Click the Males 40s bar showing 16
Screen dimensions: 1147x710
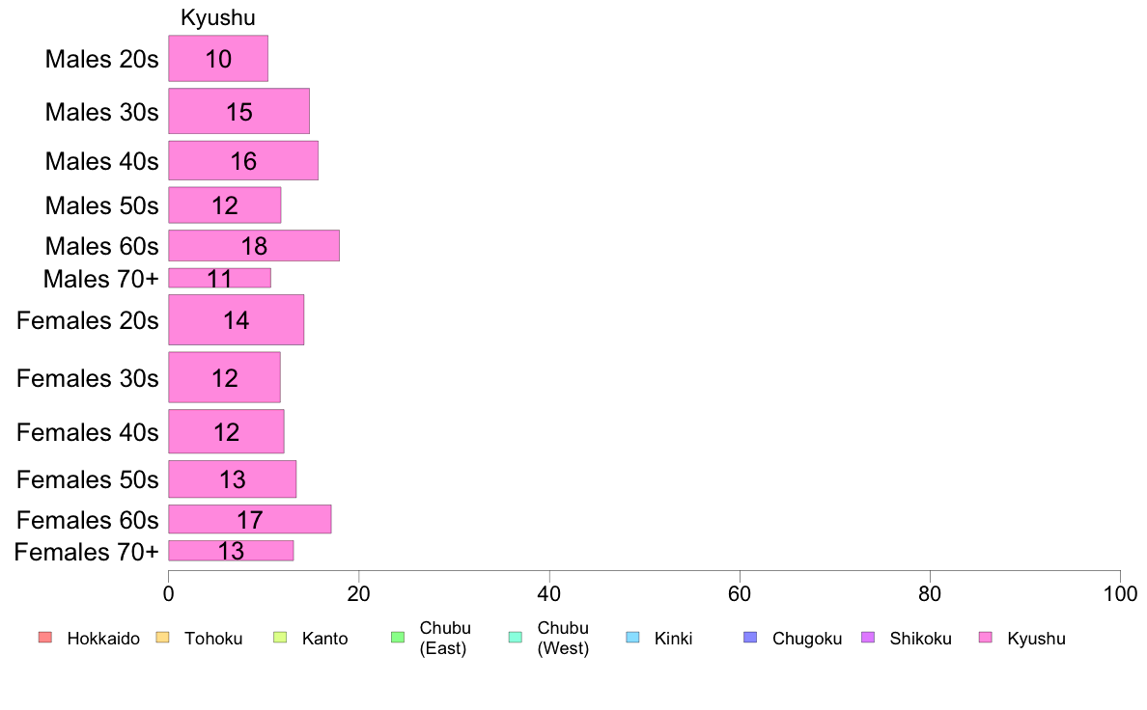pyautogui.click(x=243, y=161)
